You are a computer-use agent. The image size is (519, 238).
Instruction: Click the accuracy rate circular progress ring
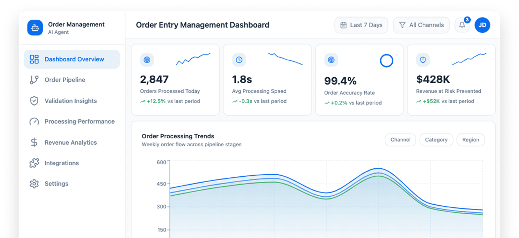386,60
